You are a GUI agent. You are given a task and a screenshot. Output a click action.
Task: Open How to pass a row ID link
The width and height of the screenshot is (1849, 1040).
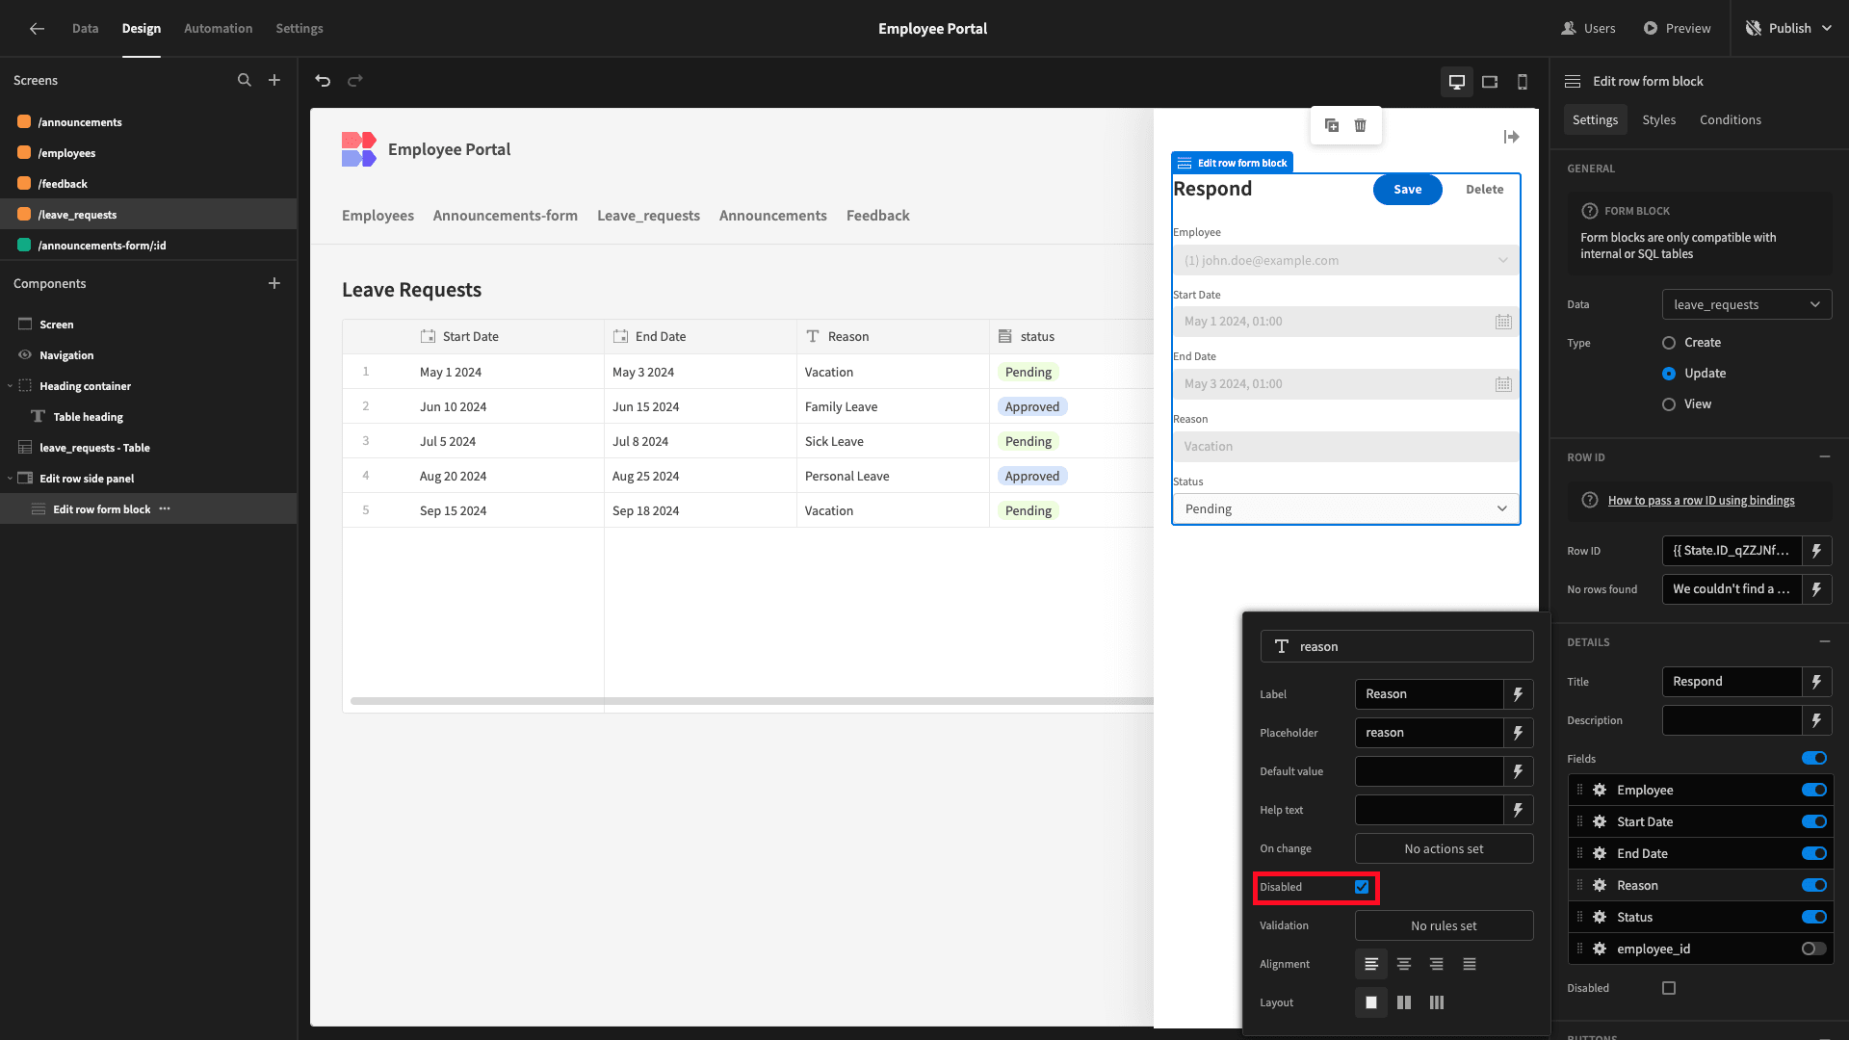[x=1701, y=500]
